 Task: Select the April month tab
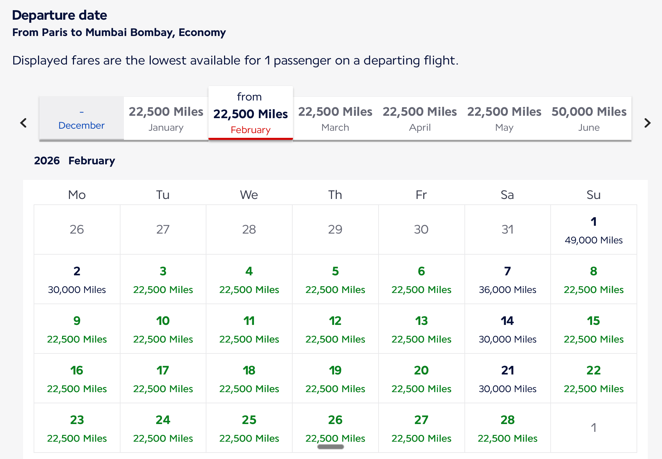(420, 118)
